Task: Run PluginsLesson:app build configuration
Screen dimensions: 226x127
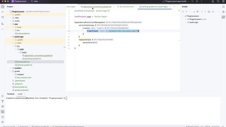Action: click(192, 1)
